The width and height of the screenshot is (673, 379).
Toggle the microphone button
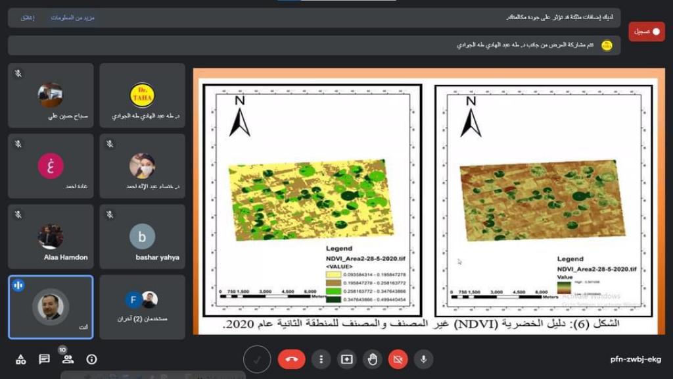click(424, 359)
